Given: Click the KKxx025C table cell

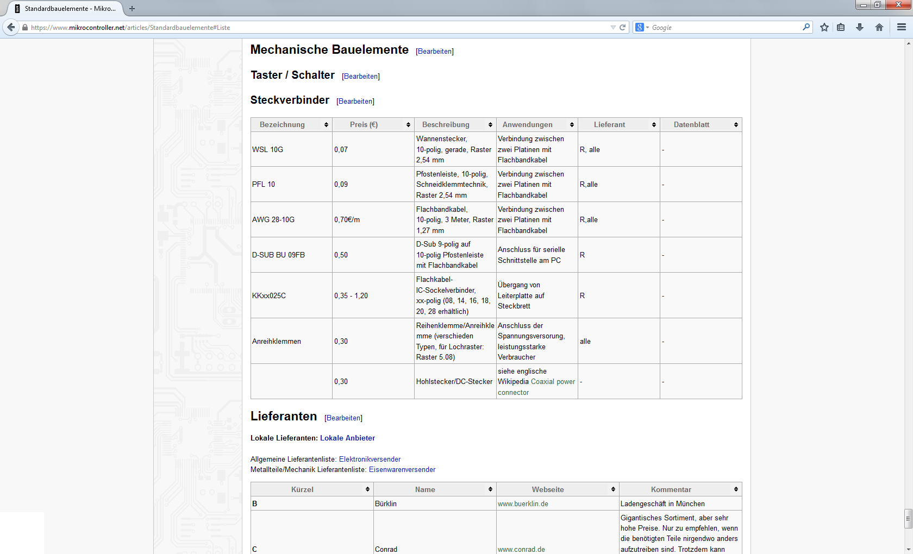Looking at the screenshot, I should point(291,295).
